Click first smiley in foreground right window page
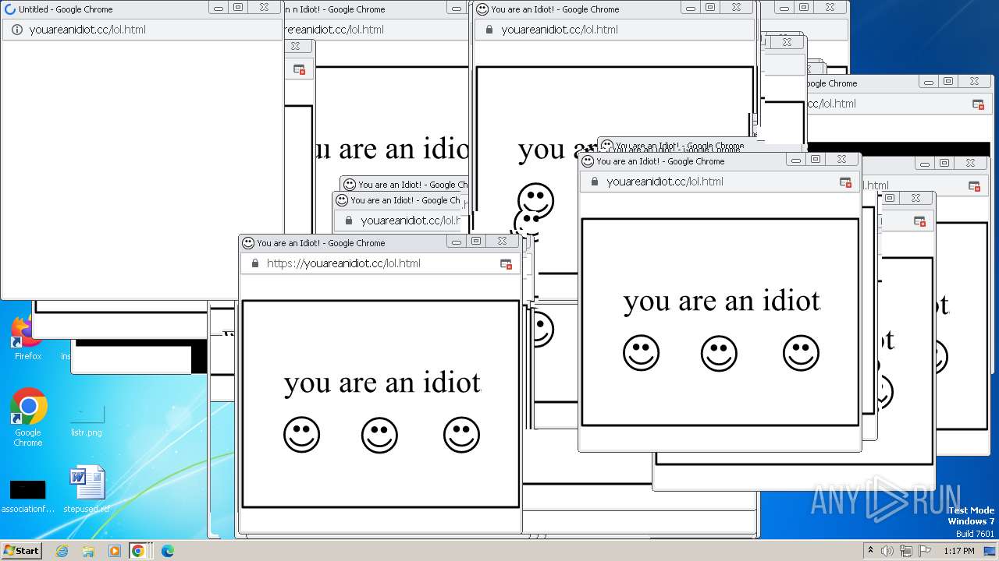The width and height of the screenshot is (999, 561). tap(642, 353)
